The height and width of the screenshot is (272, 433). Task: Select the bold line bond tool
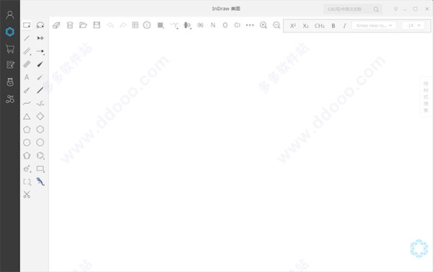coord(40,90)
